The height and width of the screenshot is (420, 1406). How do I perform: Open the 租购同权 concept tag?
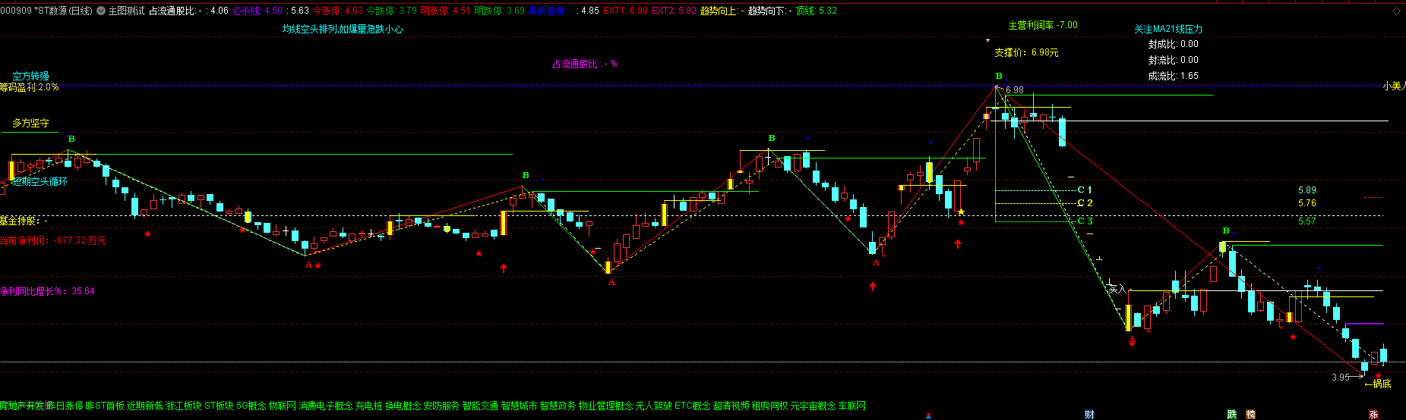coord(770,406)
